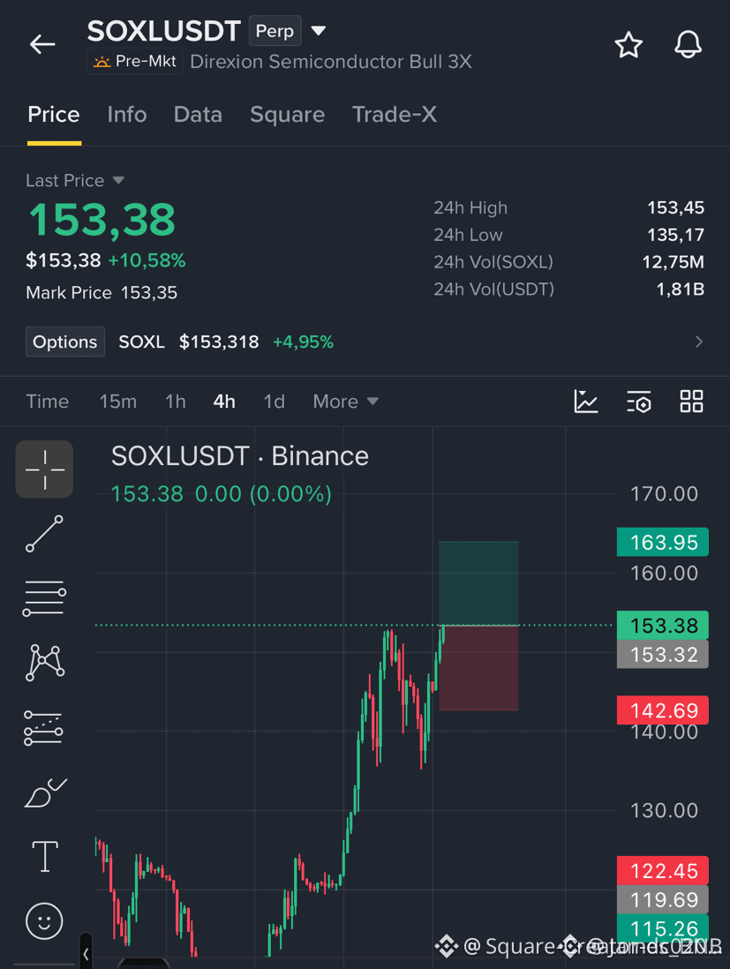
Task: Expand the Perp contract type dropdown
Action: 318,31
